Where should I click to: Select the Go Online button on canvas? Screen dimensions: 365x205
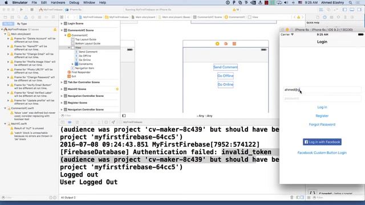225,85
